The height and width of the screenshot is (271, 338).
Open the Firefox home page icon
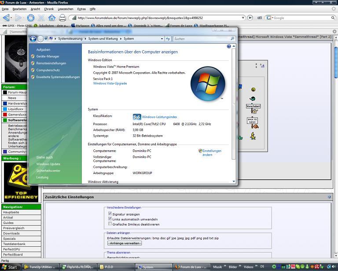pyautogui.click(x=52, y=18)
